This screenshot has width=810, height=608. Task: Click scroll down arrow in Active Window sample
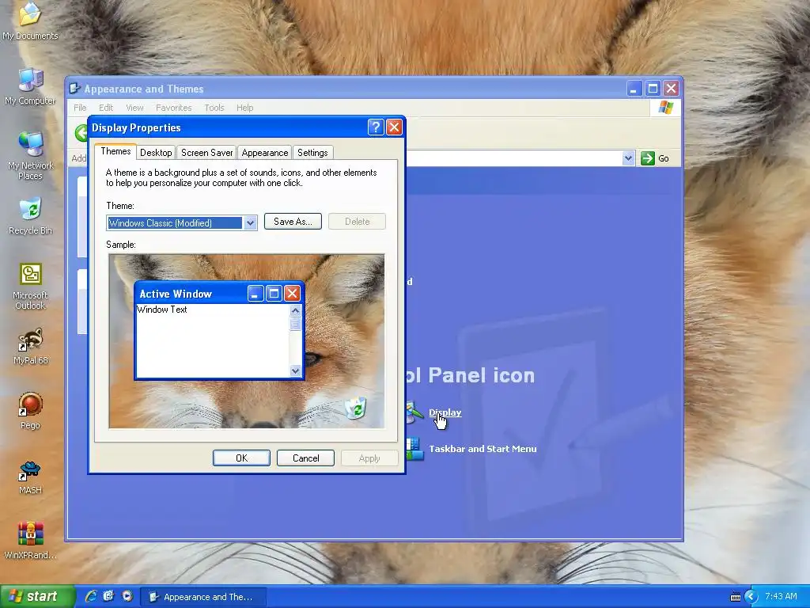pos(296,370)
